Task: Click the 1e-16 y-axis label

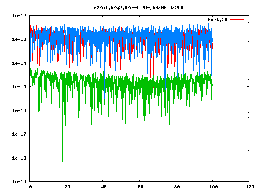Action: [19, 110]
